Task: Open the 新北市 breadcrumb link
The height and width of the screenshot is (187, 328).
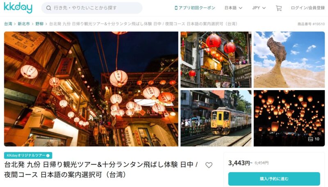Action: (24, 24)
